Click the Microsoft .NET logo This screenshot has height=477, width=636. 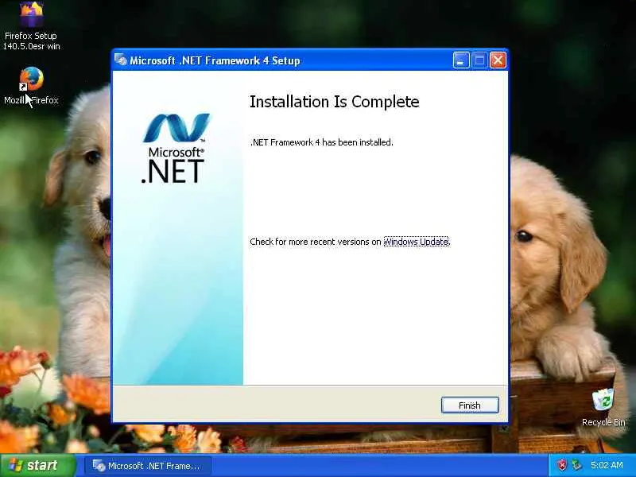click(174, 148)
